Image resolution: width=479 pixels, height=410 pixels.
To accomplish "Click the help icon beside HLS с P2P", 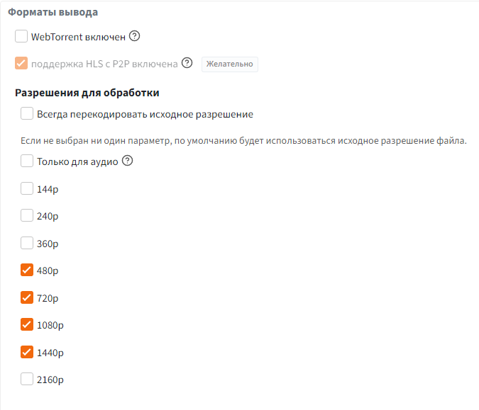I will coord(187,63).
